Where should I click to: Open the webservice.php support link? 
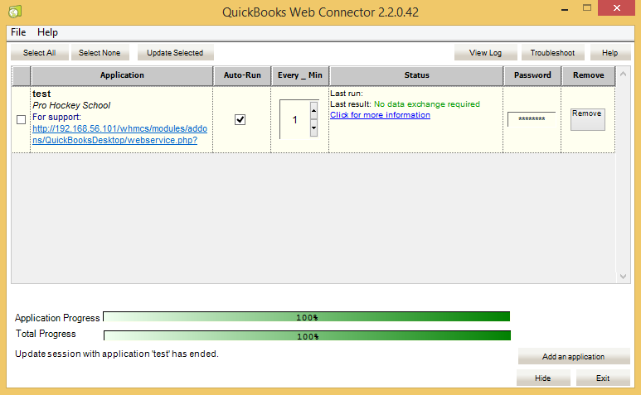click(119, 134)
